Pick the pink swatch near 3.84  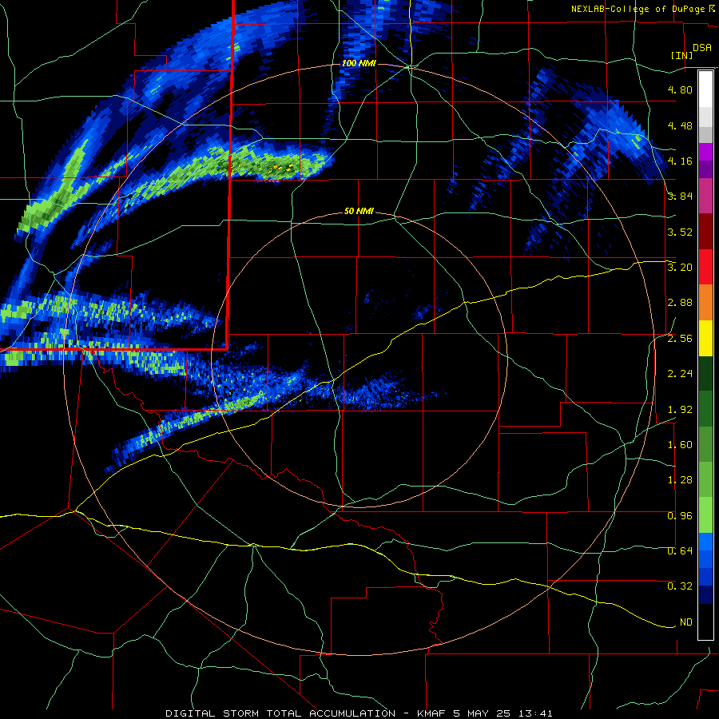pyautogui.click(x=705, y=197)
